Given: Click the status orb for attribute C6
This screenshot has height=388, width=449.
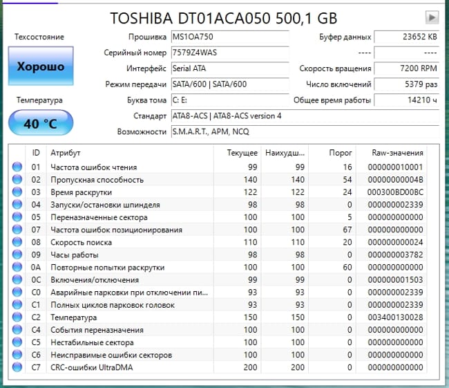Looking at the screenshot, I should pyautogui.click(x=17, y=355).
